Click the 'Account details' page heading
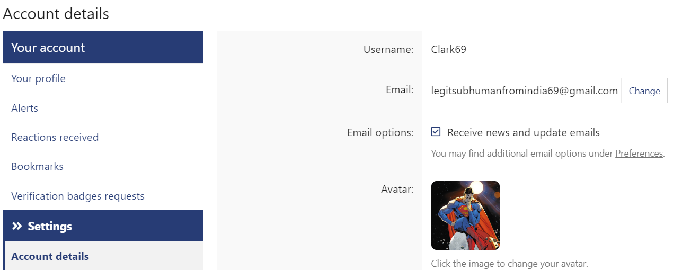The image size is (691, 270). (56, 14)
